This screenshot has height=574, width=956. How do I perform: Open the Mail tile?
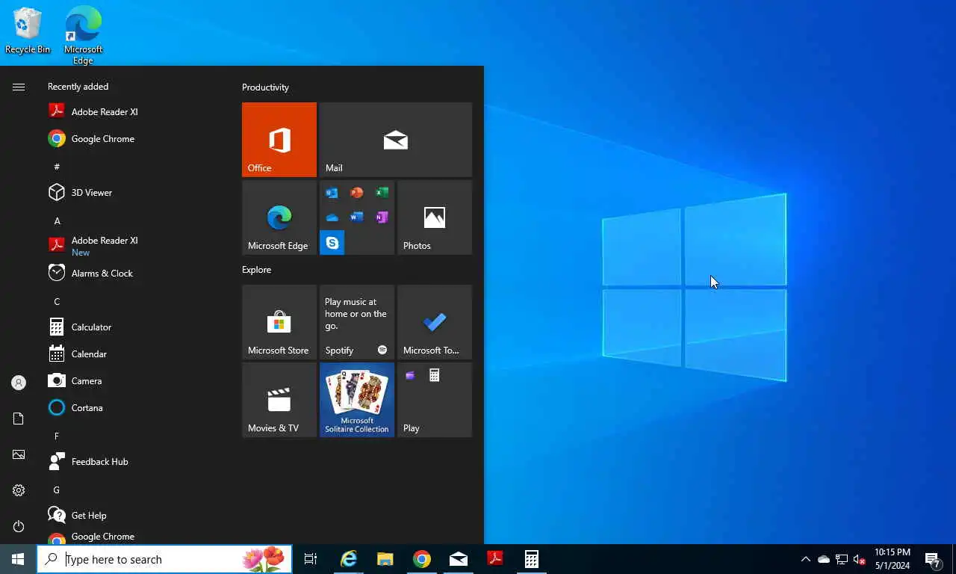(x=396, y=140)
